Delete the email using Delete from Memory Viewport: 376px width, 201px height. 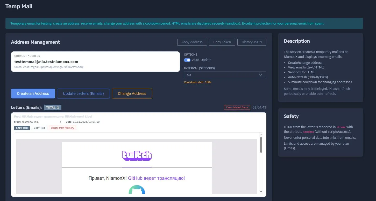(x=62, y=128)
